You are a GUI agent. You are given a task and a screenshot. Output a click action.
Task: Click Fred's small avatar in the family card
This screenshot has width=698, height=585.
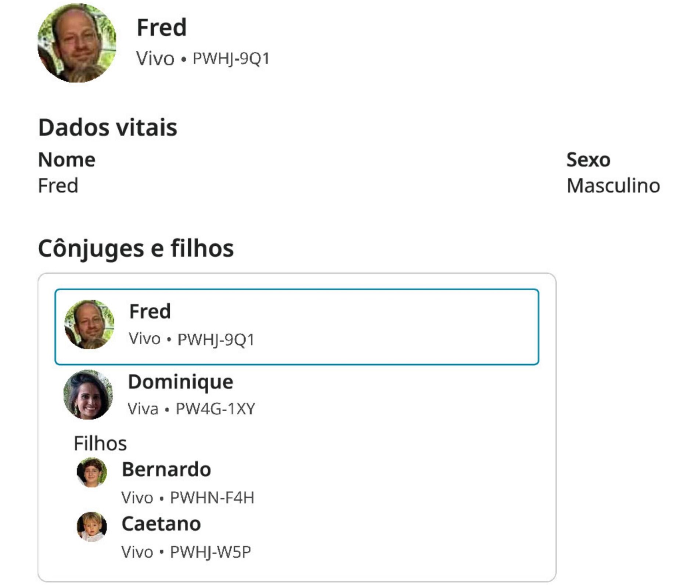[89, 324]
